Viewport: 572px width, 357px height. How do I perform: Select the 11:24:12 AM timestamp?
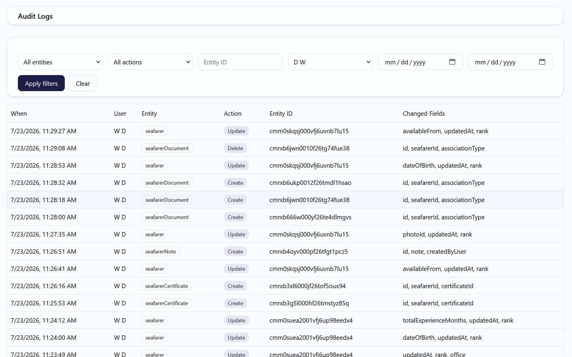click(x=44, y=320)
